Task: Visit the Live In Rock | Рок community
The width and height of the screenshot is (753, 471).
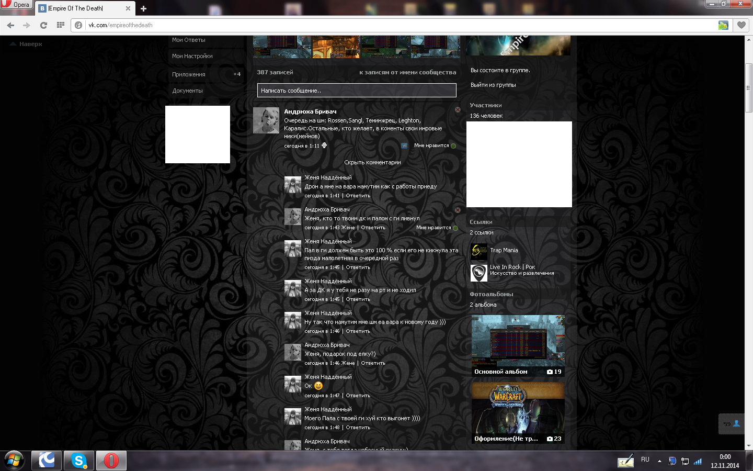Action: [x=512, y=267]
